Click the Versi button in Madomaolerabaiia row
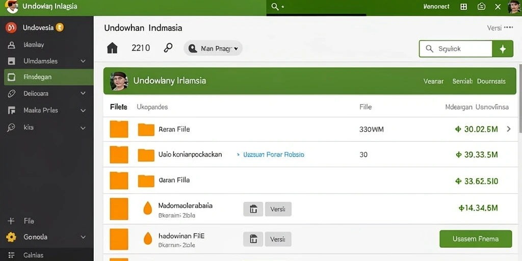 (x=278, y=209)
